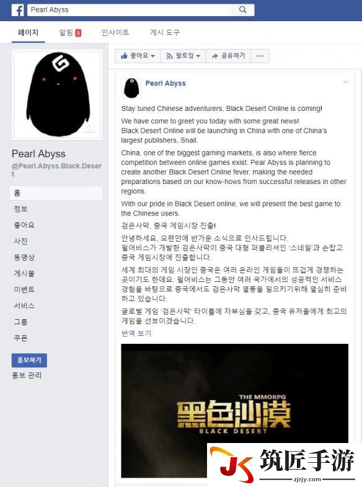Image resolution: width=362 pixels, height=487 pixels.
Task: Select 동영상 in the left sidebar
Action: tap(24, 257)
